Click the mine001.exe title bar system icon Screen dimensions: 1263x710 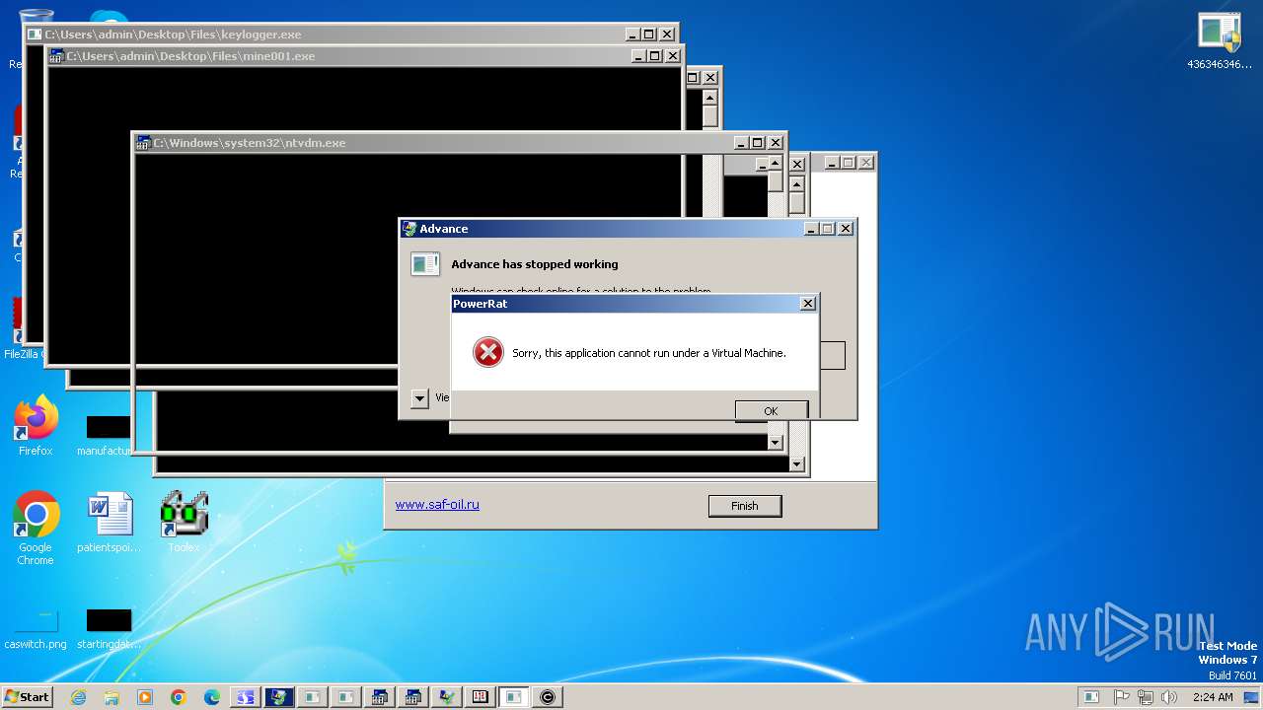click(x=57, y=56)
